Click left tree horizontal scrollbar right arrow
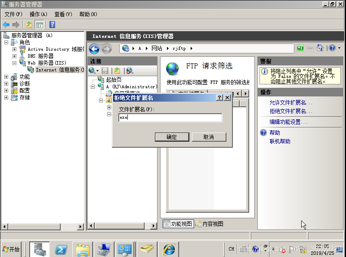346x257 pixels. [x=80, y=226]
